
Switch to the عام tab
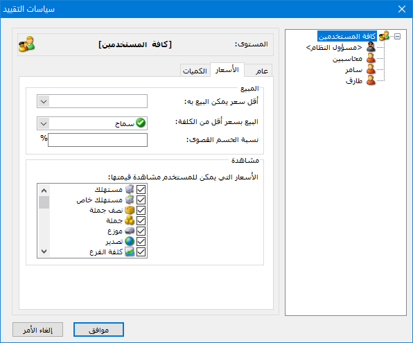point(261,71)
